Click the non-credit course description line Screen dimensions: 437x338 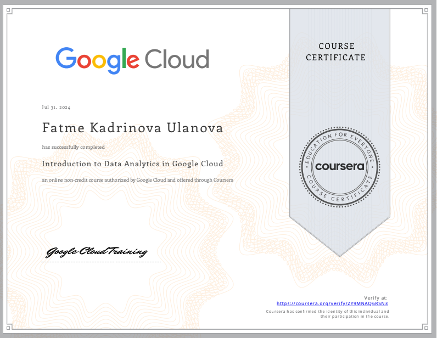point(138,180)
